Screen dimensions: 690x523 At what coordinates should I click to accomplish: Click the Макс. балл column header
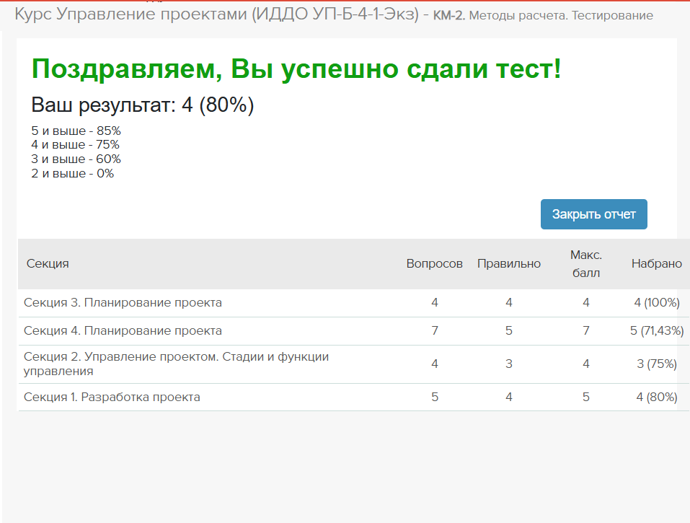pyautogui.click(x=585, y=264)
